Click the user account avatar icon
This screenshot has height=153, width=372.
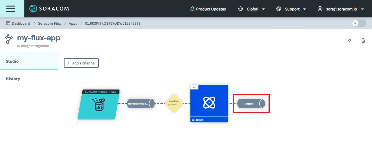click(x=320, y=9)
